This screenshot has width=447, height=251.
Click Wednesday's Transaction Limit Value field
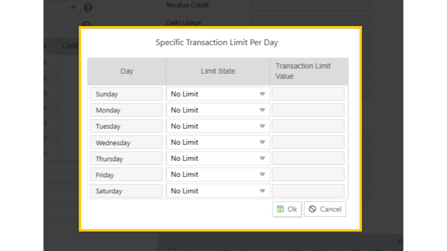(308, 142)
